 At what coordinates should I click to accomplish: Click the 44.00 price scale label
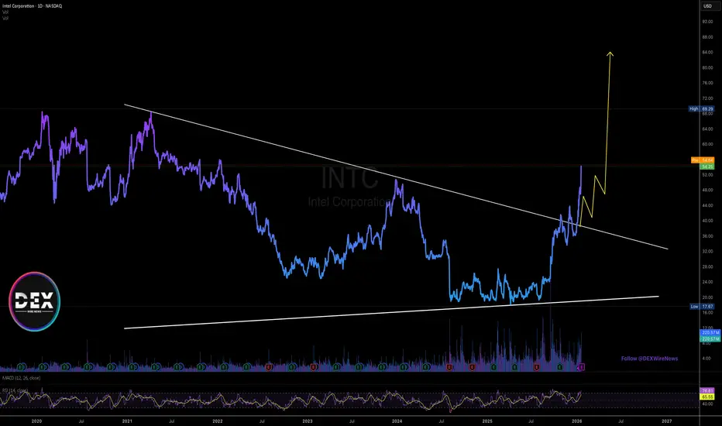point(707,205)
